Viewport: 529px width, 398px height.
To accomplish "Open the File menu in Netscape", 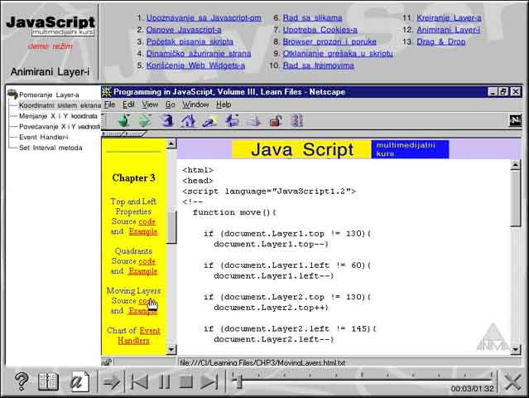I will click(109, 104).
